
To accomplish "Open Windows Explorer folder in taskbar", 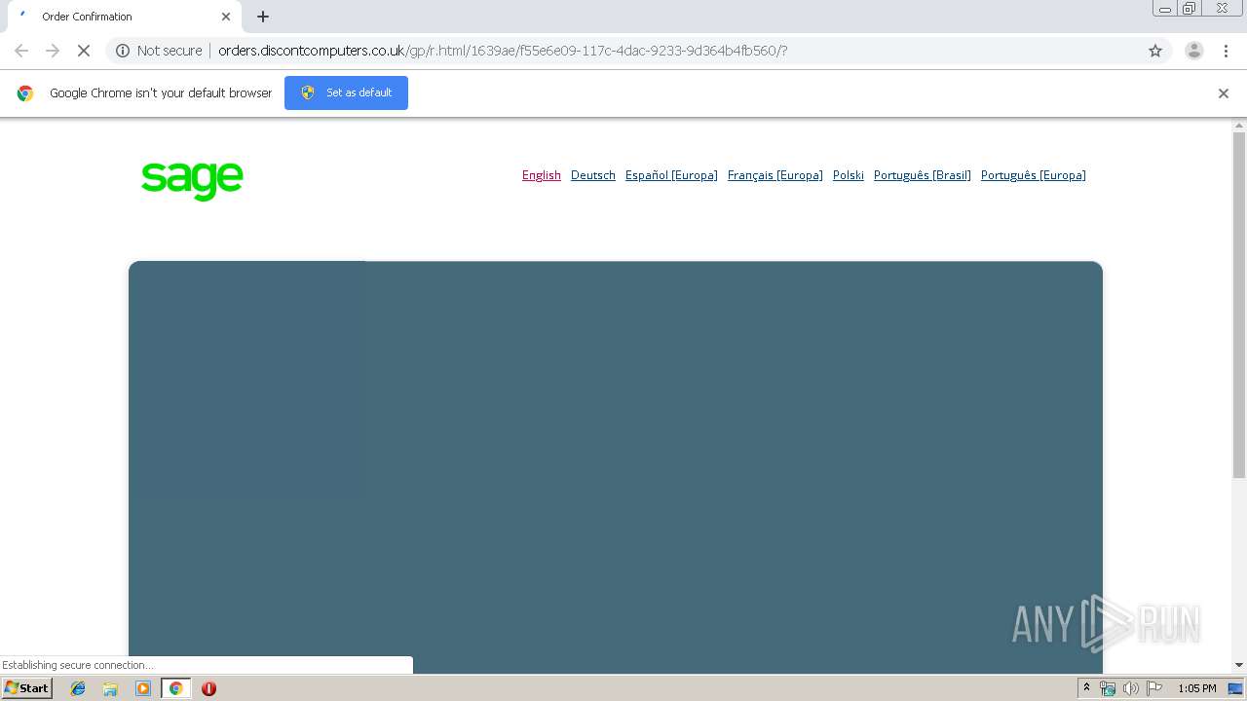I will (x=110, y=688).
